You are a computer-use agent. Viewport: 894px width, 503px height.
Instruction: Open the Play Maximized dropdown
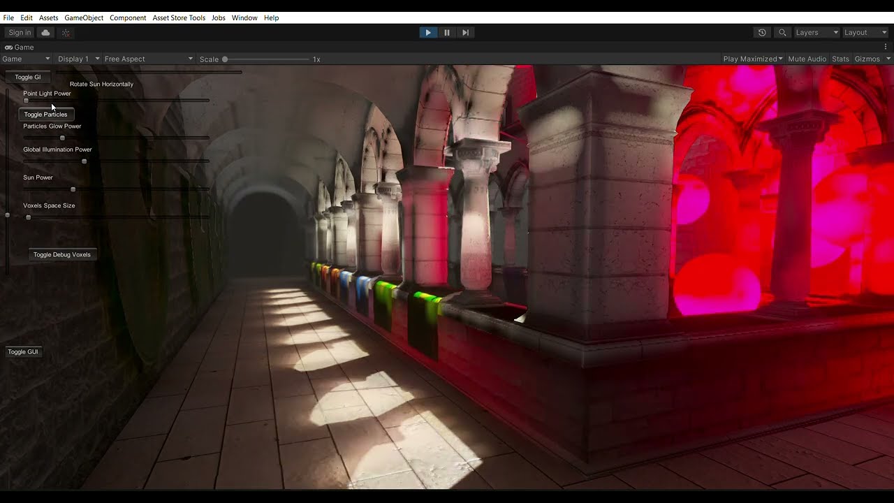753,59
